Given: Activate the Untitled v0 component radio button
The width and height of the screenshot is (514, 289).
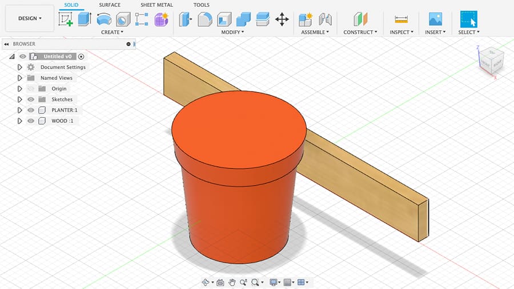Looking at the screenshot, I should pos(81,57).
